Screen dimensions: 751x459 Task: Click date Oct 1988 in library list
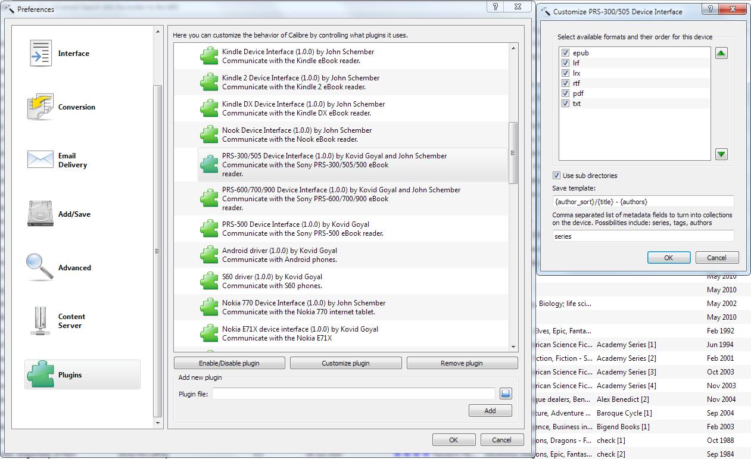click(721, 441)
